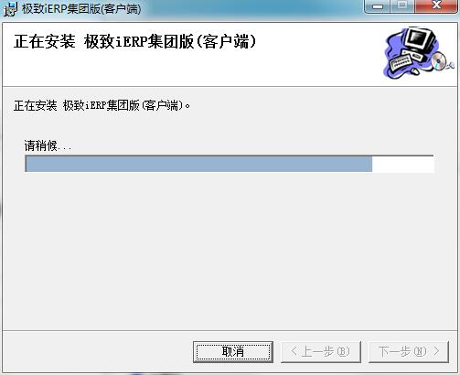Image resolution: width=460 pixels, height=375 pixels.
Task: Click the blank gray area below the progress bar
Action: click(229, 250)
